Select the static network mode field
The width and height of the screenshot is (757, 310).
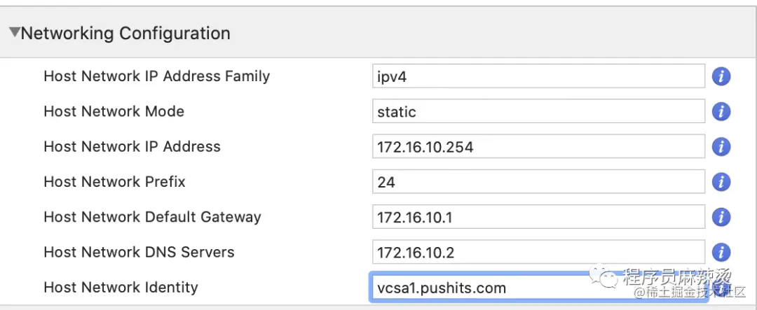(538, 111)
